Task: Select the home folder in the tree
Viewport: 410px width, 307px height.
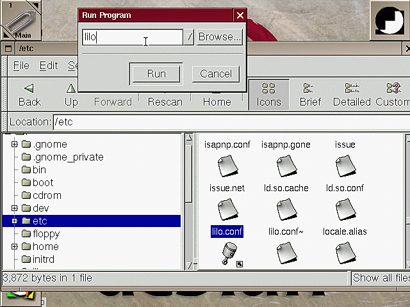Action: tap(40, 246)
